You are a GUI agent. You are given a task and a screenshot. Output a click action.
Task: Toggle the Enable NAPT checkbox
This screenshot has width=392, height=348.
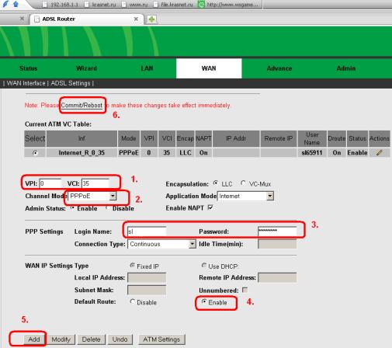tap(210, 207)
